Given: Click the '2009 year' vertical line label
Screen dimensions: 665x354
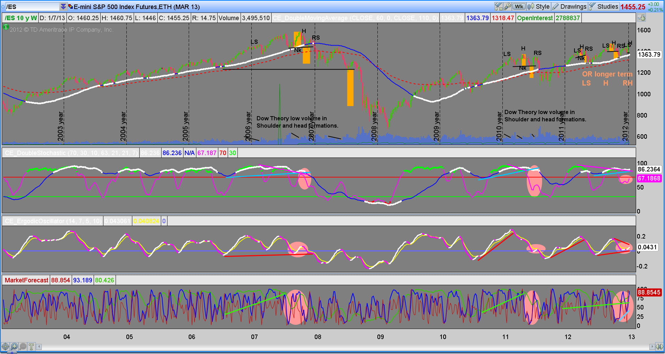Looking at the screenshot, I should (437, 126).
